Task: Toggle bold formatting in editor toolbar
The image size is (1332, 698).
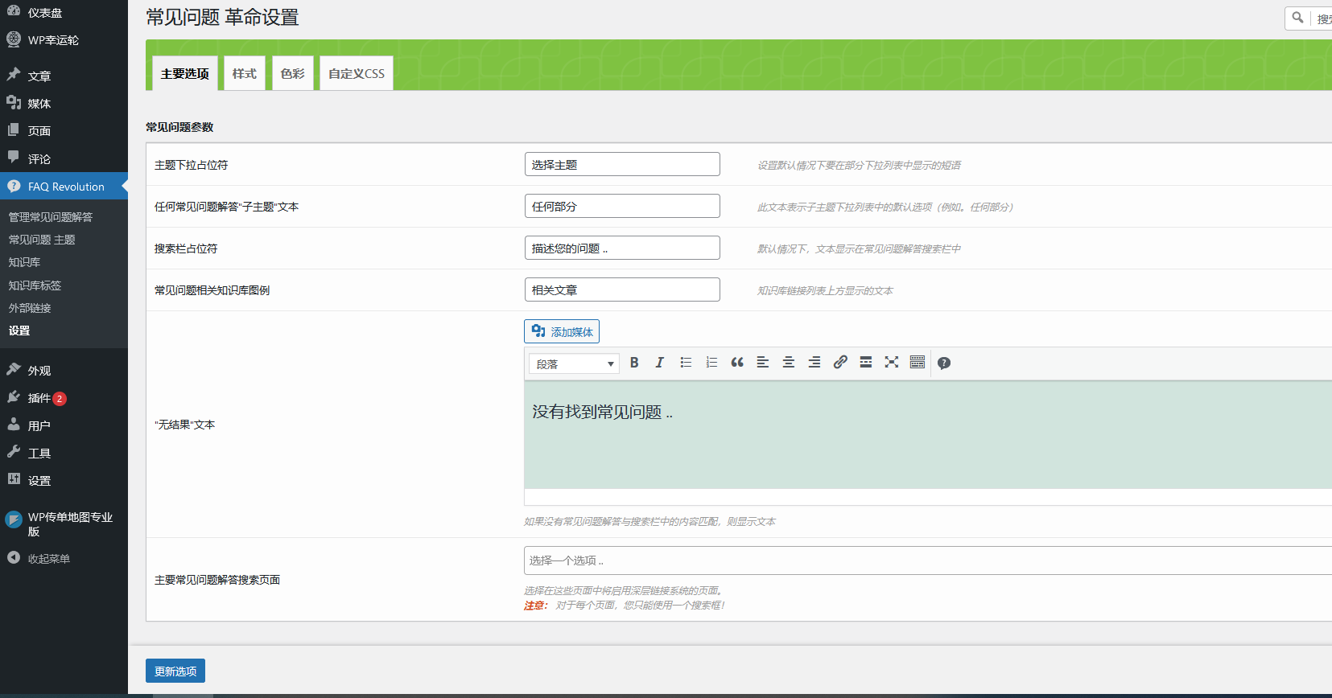Action: click(x=634, y=363)
